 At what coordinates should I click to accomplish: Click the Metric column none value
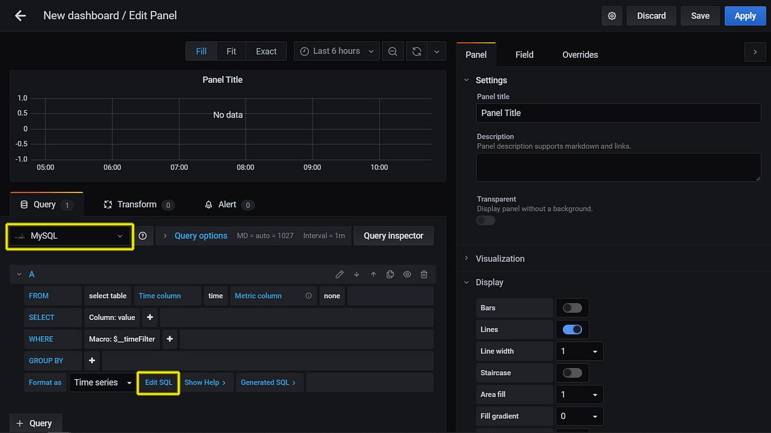tap(332, 296)
